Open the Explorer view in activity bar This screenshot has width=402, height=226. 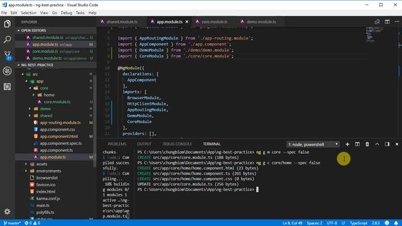tap(7, 24)
